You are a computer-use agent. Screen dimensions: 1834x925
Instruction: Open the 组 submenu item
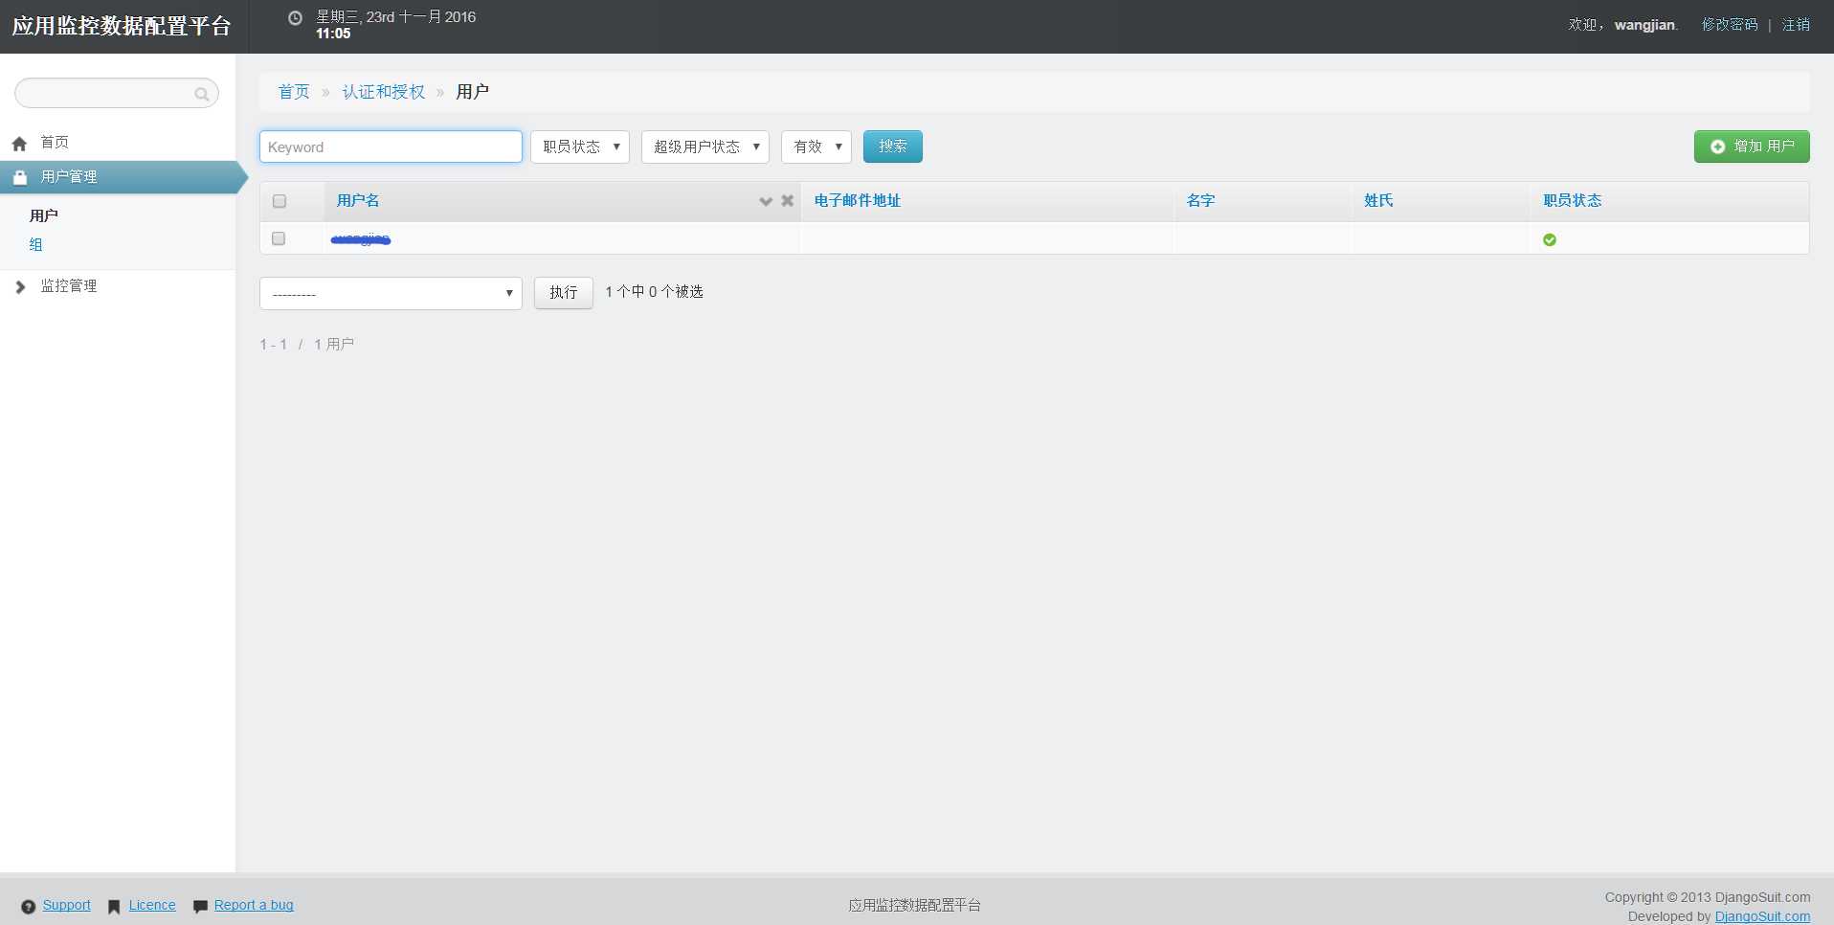(x=36, y=244)
